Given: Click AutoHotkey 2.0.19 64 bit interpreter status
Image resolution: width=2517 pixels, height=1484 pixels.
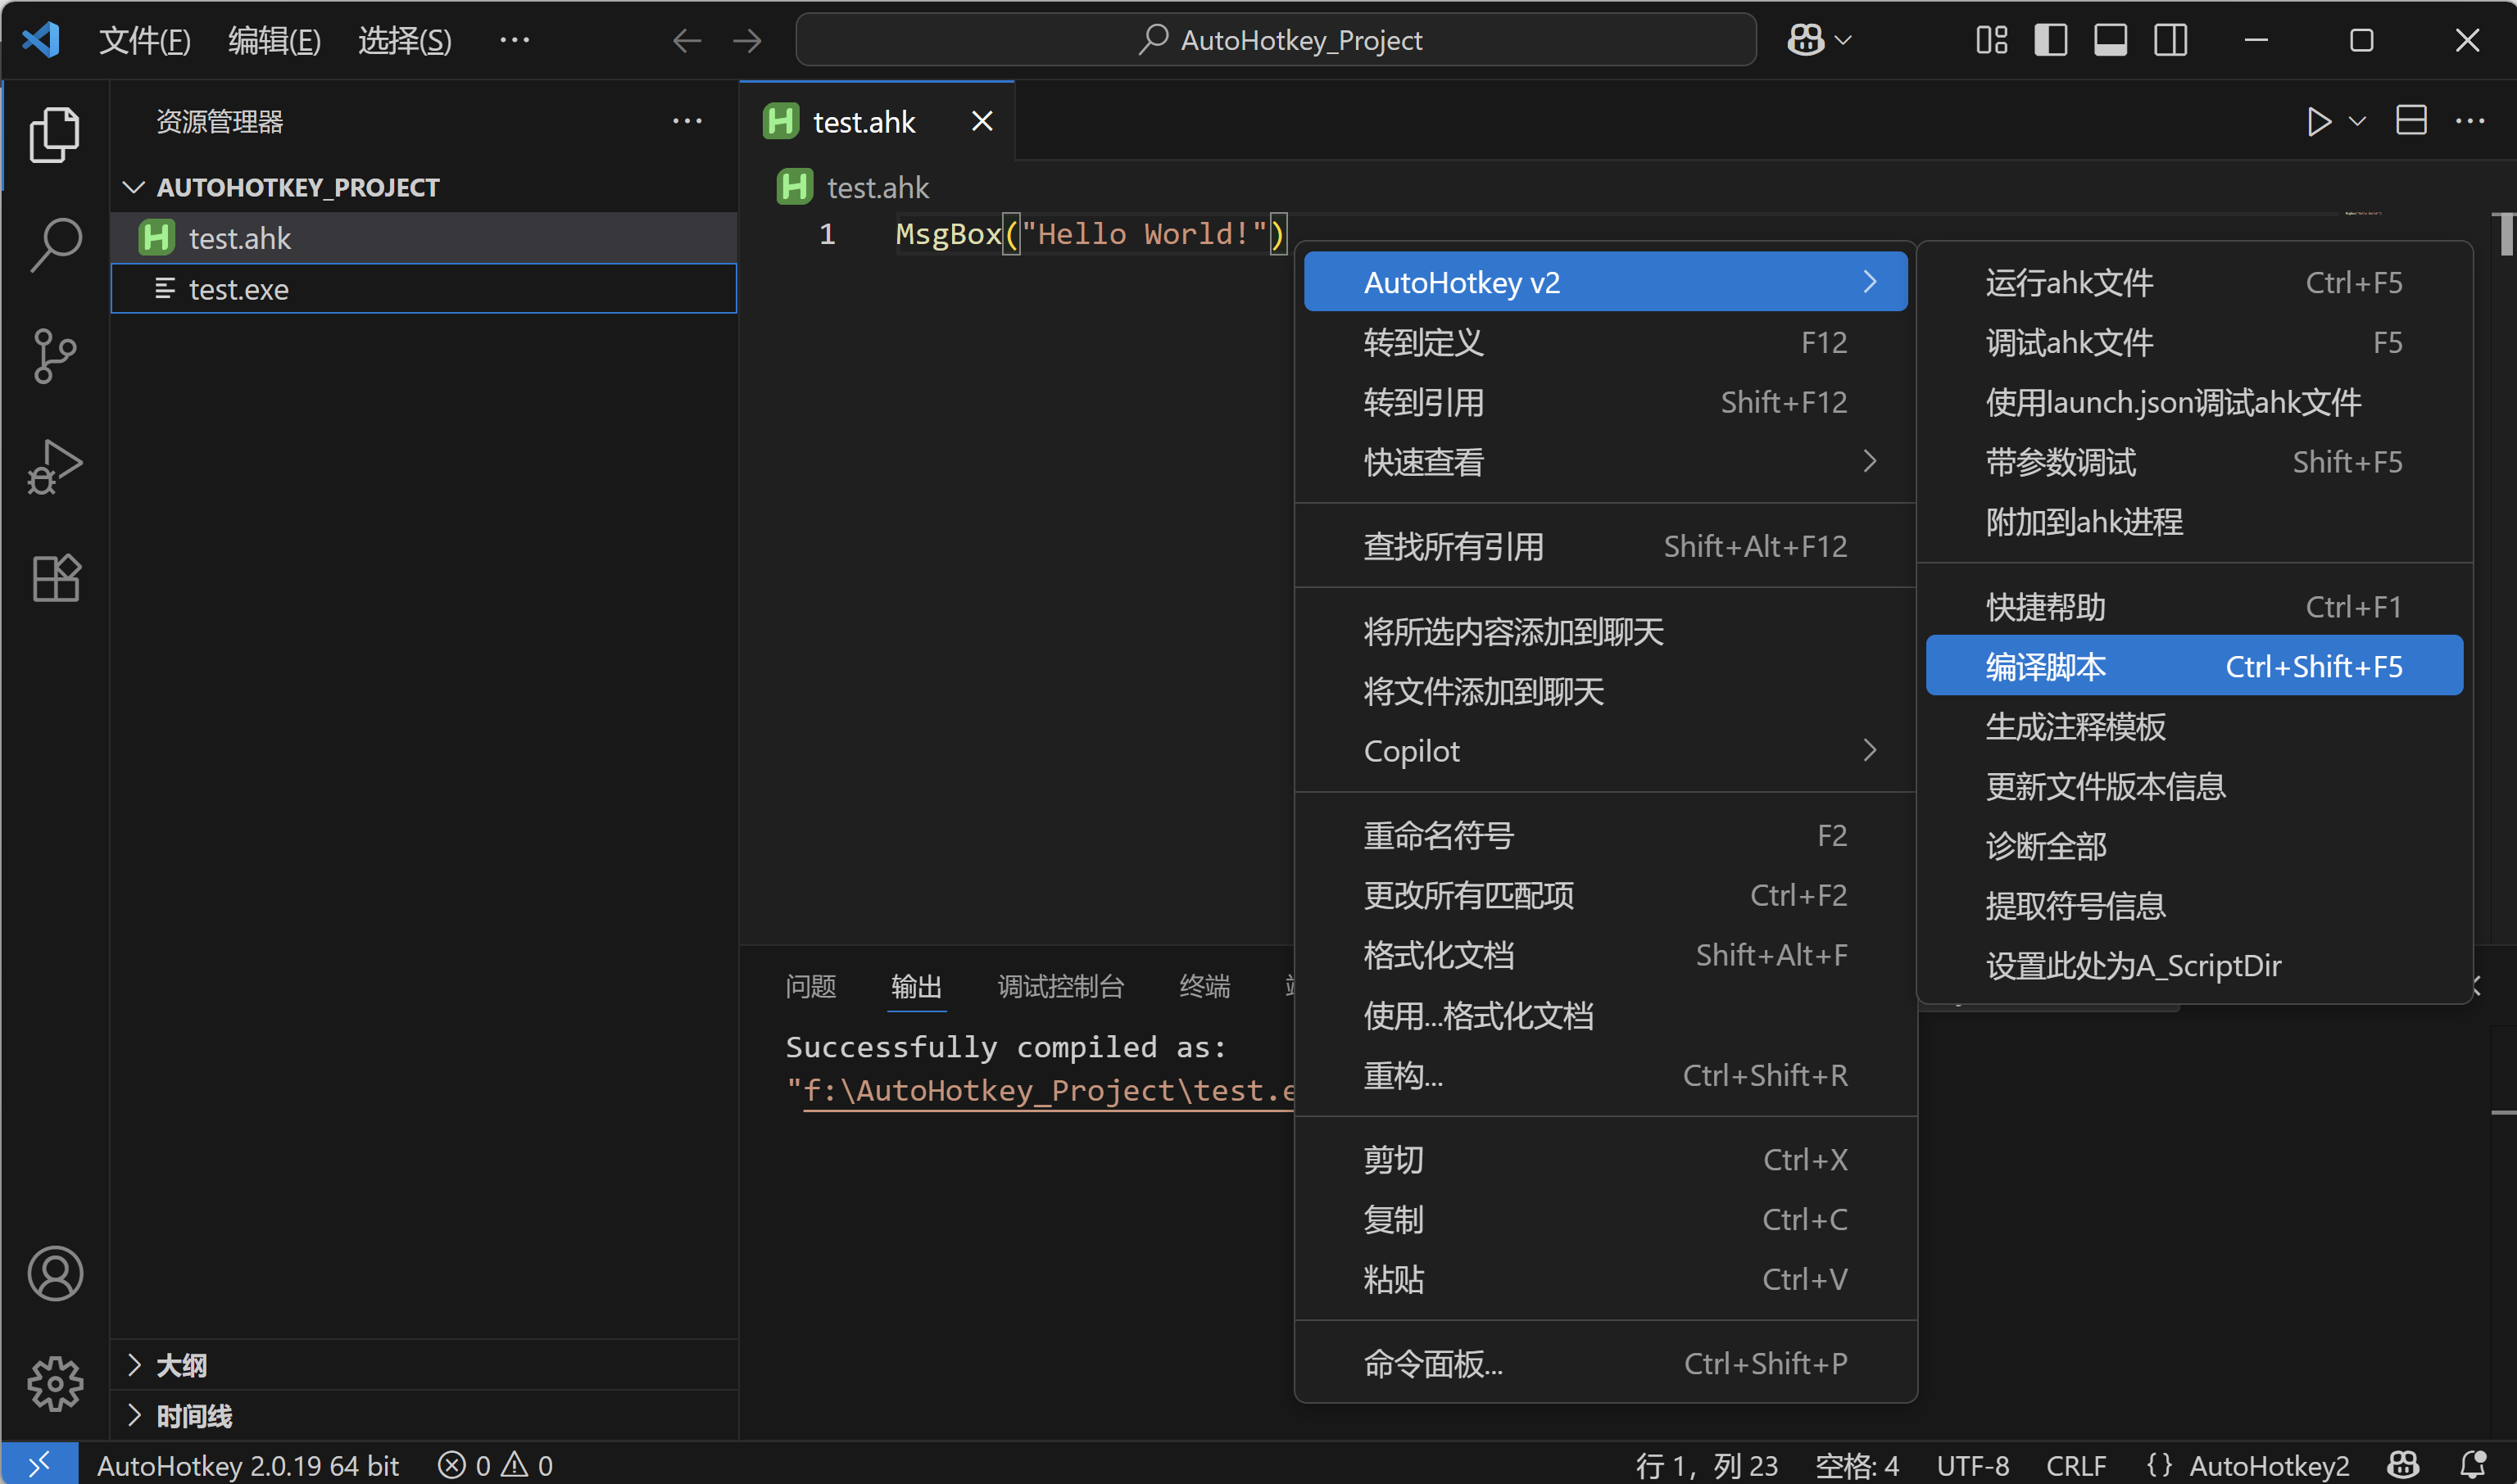Looking at the screenshot, I should (x=247, y=1465).
